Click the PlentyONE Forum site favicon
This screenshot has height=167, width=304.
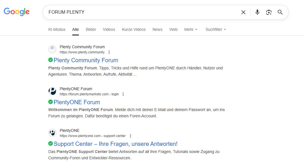click(x=52, y=91)
